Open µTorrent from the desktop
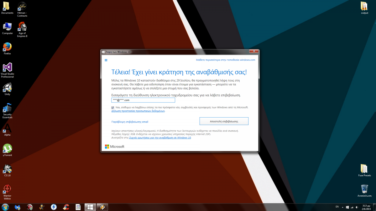This screenshot has height=211, width=376. click(7, 150)
